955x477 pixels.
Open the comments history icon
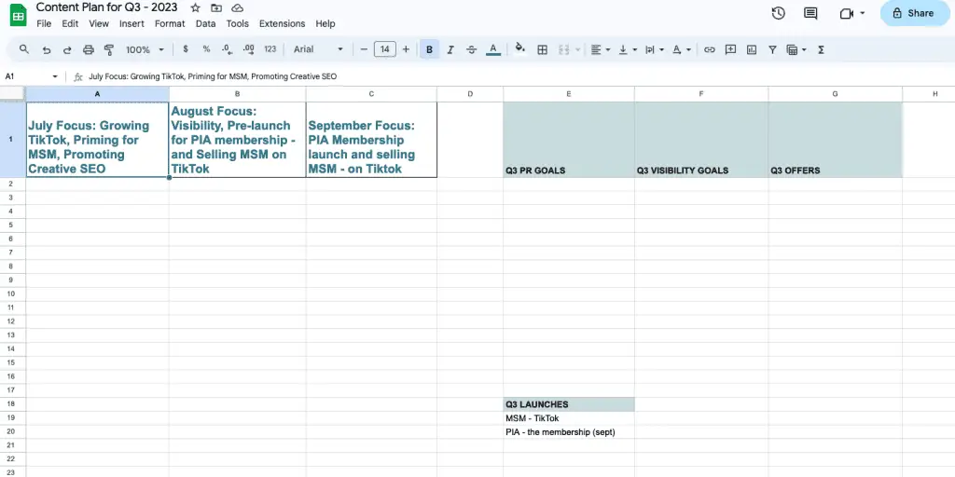810,13
